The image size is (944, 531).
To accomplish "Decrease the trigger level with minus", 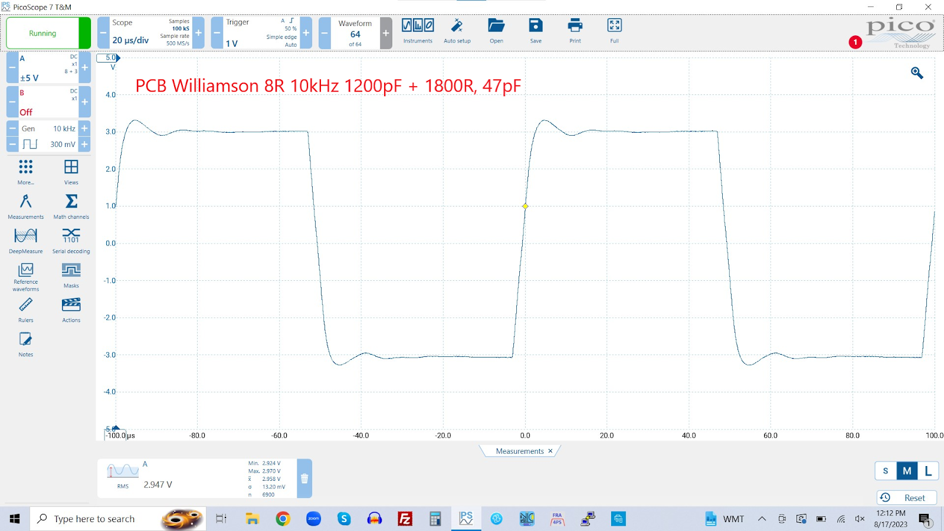I will pyautogui.click(x=217, y=33).
